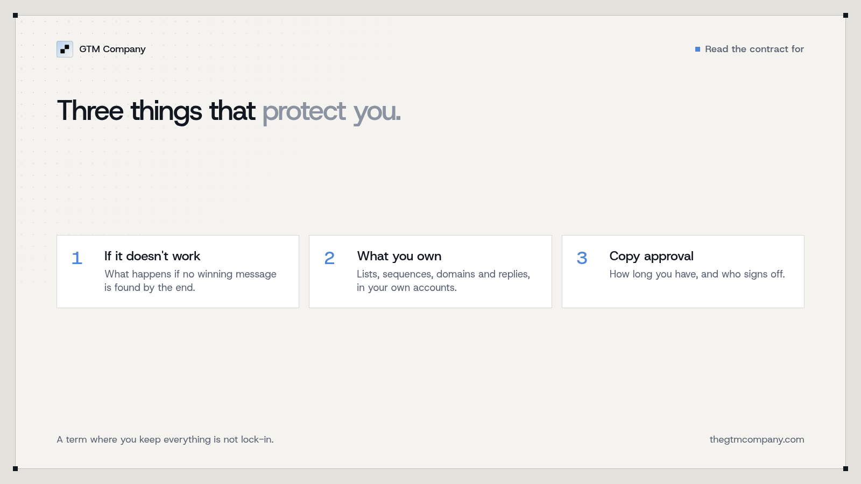Click the number 2 on the second card

tap(329, 258)
